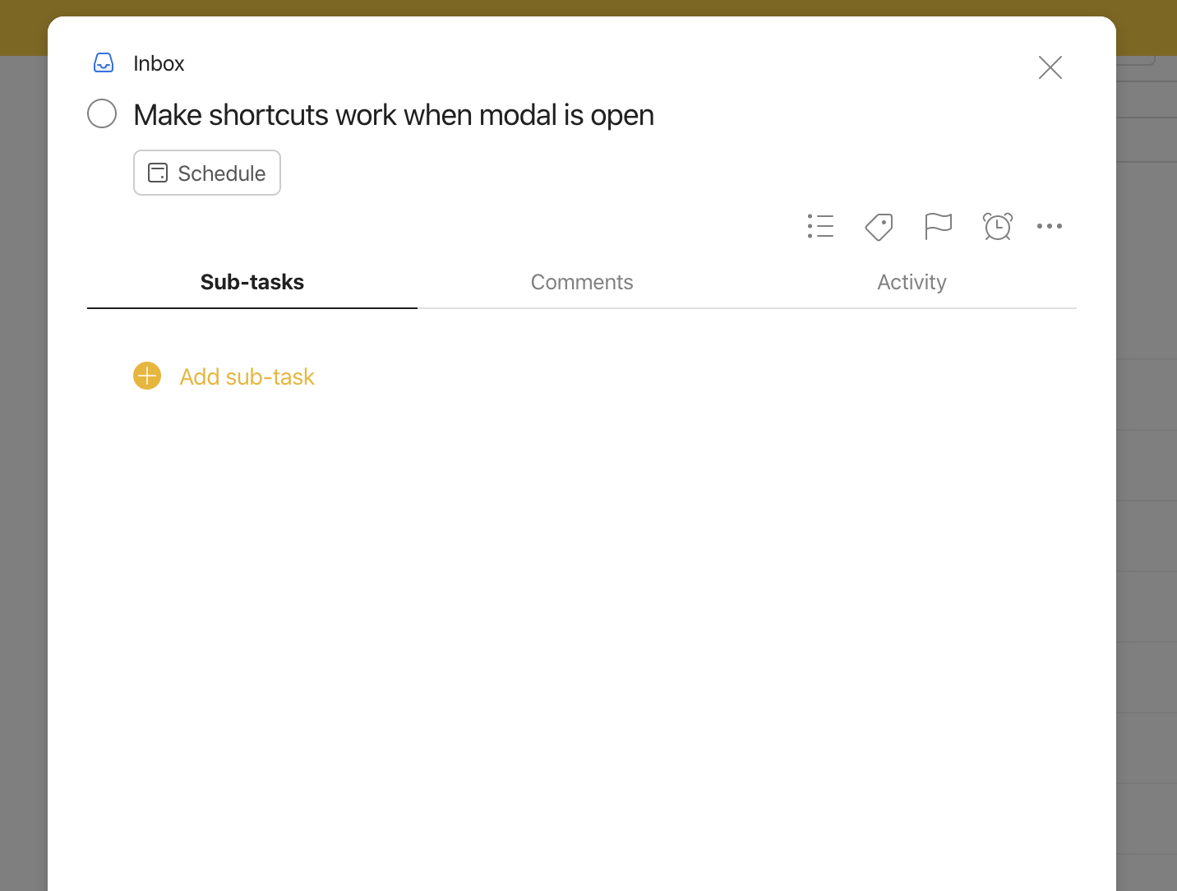This screenshot has height=891, width=1177.
Task: Click the task title to edit it
Action: (x=394, y=114)
